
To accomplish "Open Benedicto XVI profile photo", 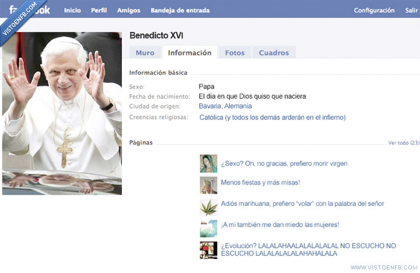I will click(62, 113).
